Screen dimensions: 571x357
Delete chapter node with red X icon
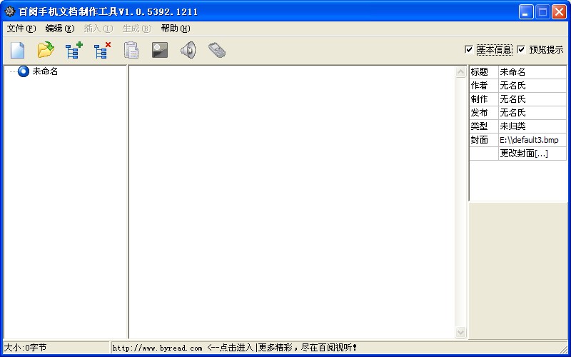tap(102, 50)
